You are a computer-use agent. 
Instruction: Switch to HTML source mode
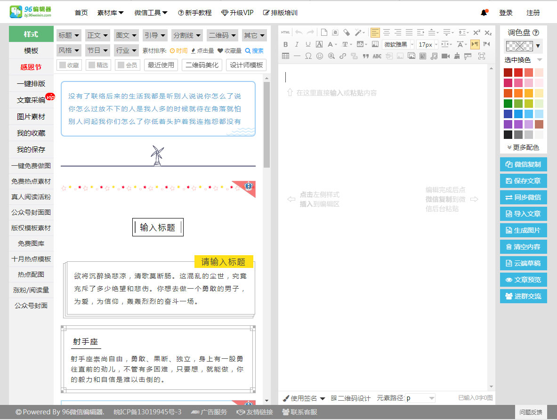click(285, 32)
